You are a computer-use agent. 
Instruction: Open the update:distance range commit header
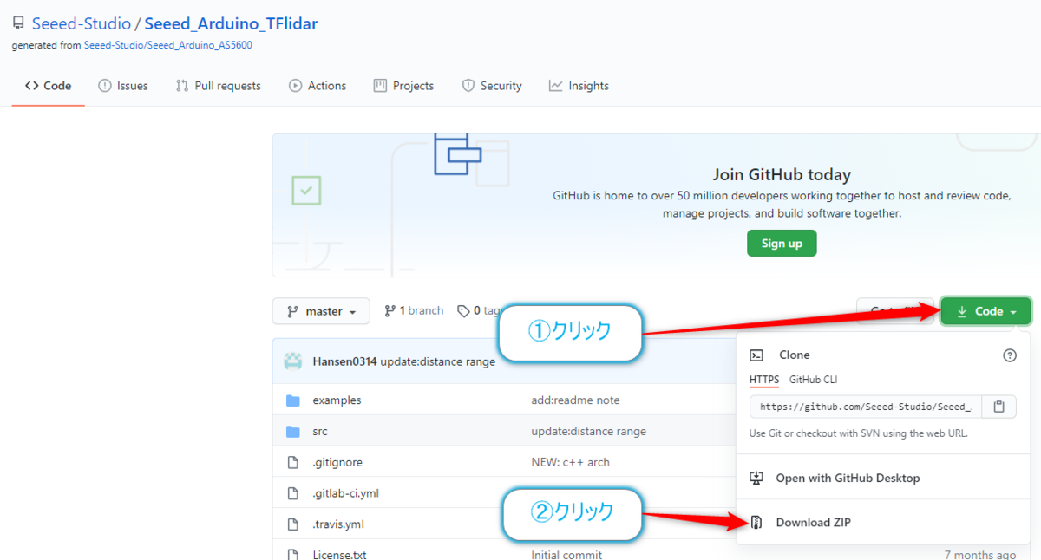[438, 361]
